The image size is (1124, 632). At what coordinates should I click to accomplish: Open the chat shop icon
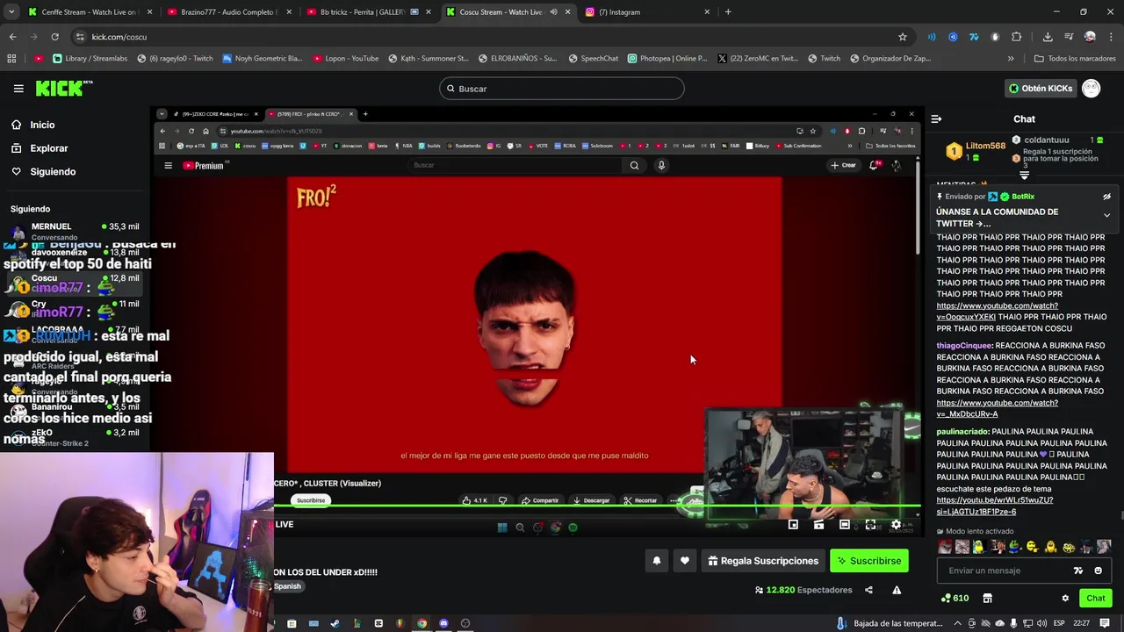(x=987, y=598)
